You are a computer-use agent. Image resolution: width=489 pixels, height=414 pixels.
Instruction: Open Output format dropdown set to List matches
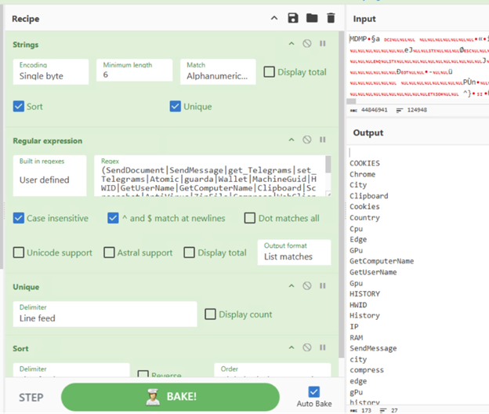pyautogui.click(x=294, y=252)
